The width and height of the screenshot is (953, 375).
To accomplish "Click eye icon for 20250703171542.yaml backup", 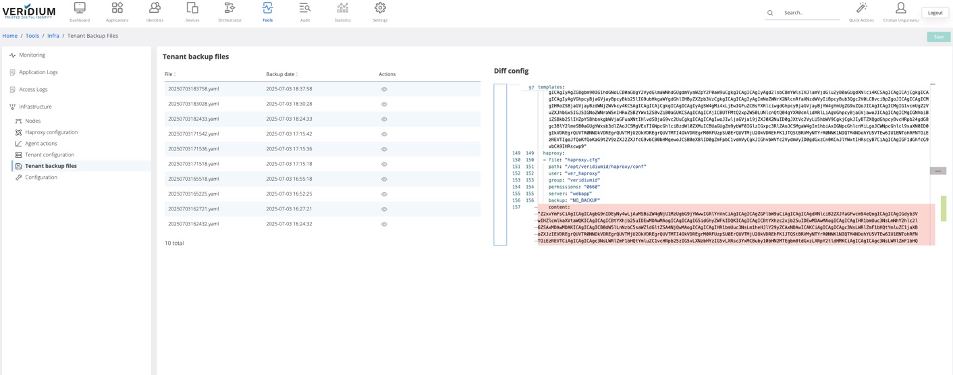I will (384, 134).
